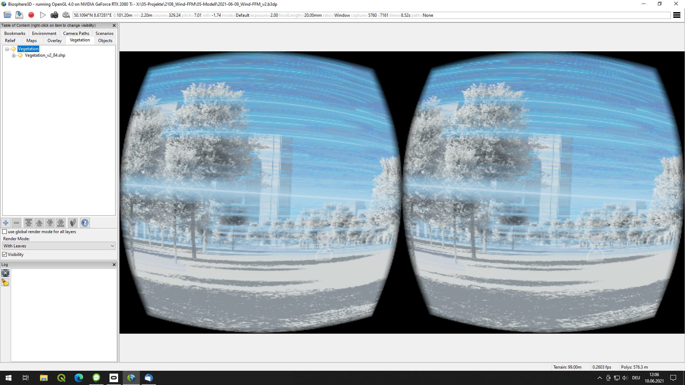The width and height of the screenshot is (685, 385).
Task: Switch to the Overlay tab
Action: pyautogui.click(x=55, y=41)
